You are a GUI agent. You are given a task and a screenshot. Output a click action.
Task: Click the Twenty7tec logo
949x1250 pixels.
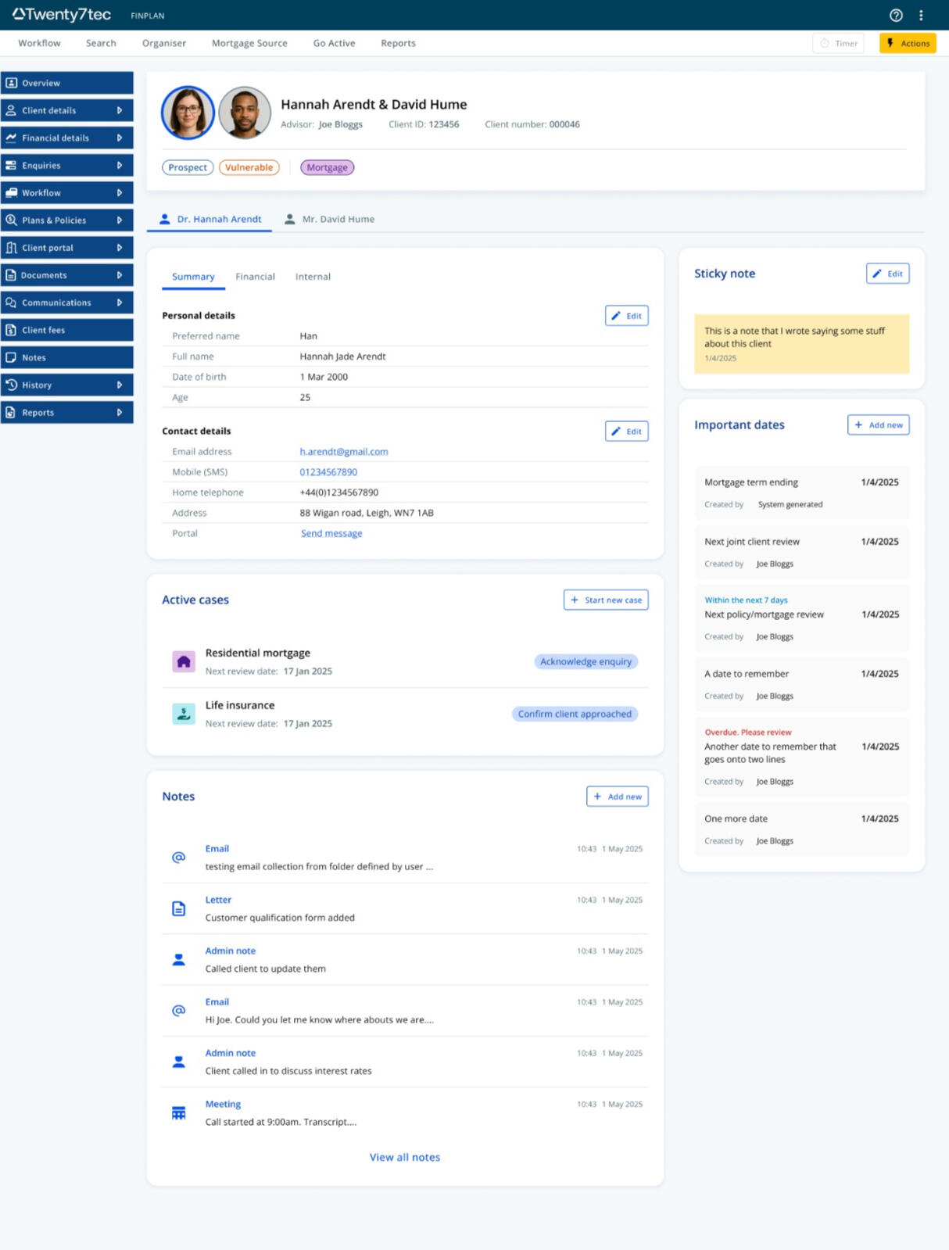coord(62,15)
